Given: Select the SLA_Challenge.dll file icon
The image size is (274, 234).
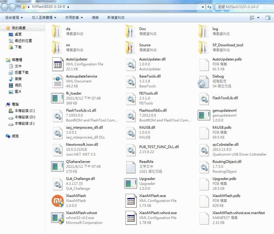Looking at the screenshot, I should click(x=57, y=184).
